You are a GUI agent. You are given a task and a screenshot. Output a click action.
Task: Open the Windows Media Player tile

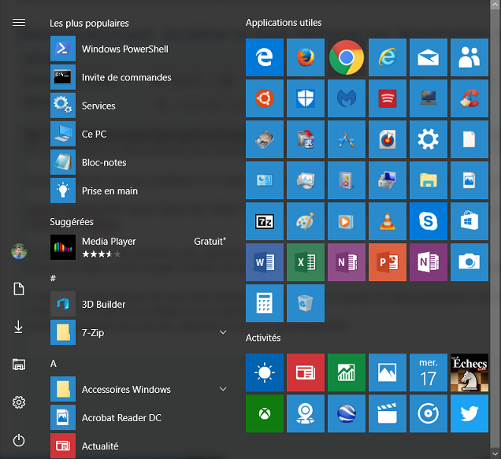click(347, 221)
